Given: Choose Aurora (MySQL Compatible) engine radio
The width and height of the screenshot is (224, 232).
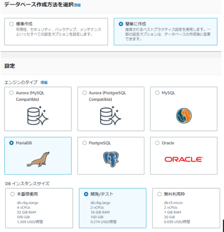Looking at the screenshot, I should click(11, 93).
